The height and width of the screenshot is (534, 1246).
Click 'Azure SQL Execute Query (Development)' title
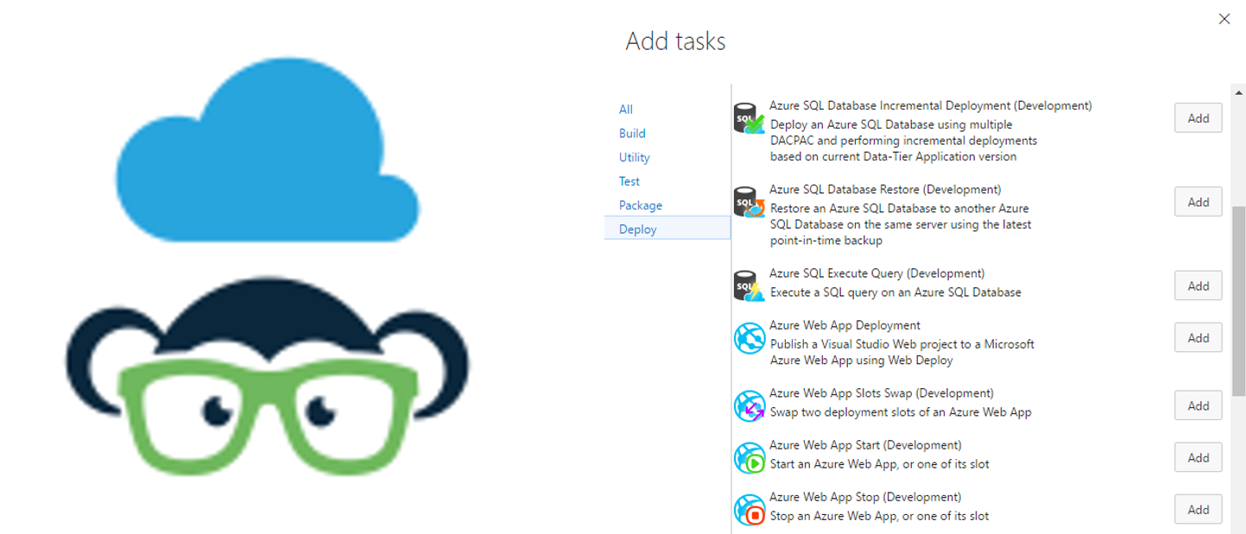coord(876,273)
